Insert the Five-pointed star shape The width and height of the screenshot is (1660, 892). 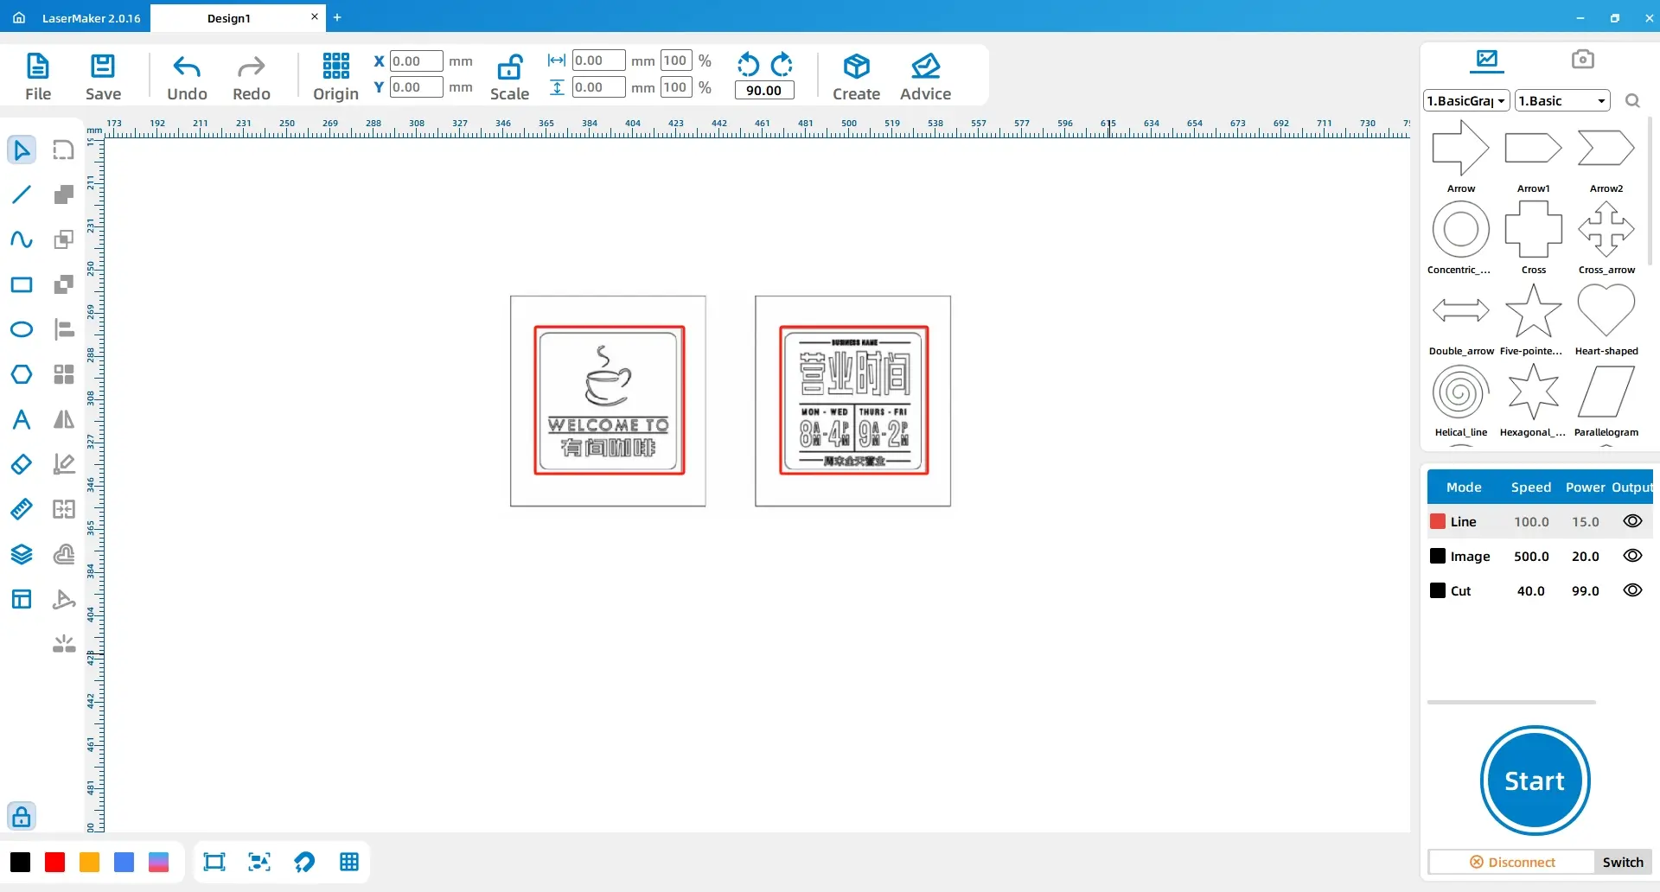pyautogui.click(x=1533, y=320)
